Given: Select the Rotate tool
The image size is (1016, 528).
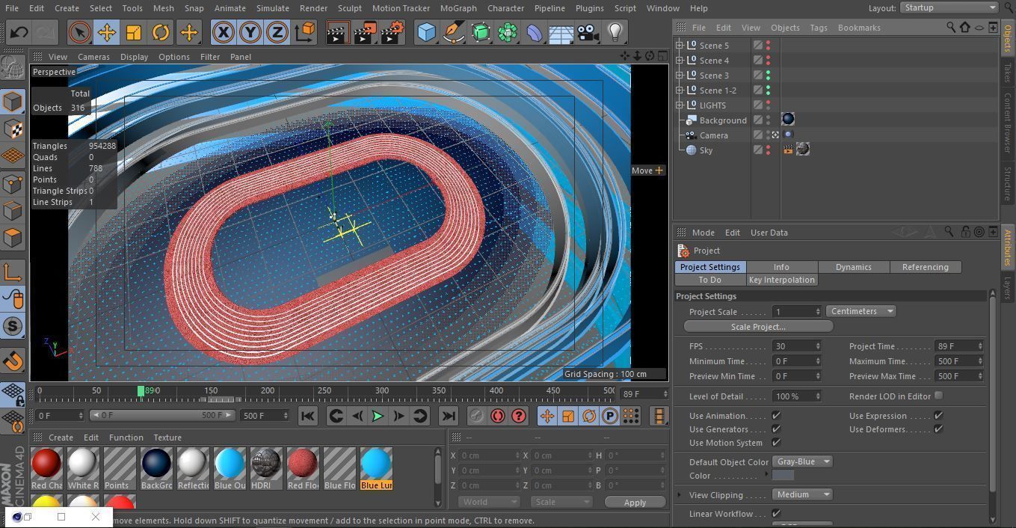Looking at the screenshot, I should click(x=161, y=32).
